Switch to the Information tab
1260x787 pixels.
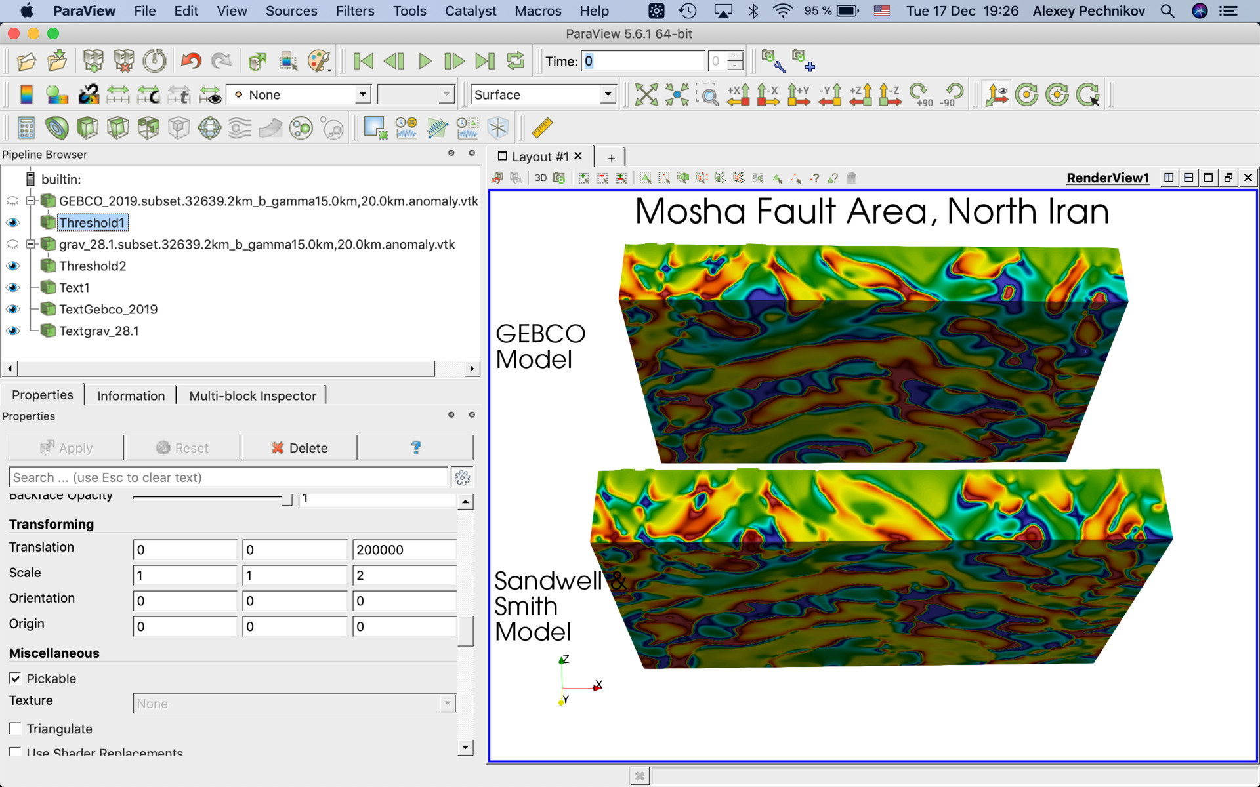coord(131,395)
